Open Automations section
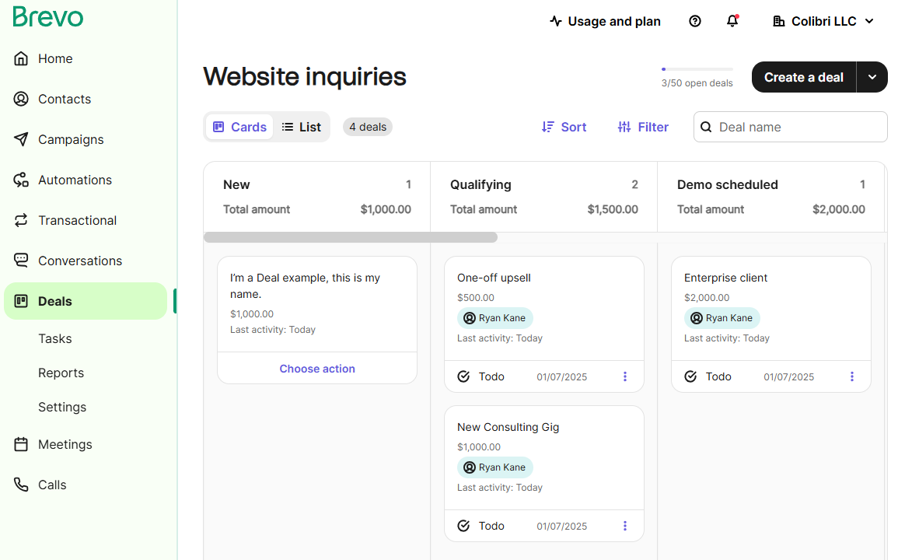This screenshot has width=905, height=560. (x=75, y=180)
